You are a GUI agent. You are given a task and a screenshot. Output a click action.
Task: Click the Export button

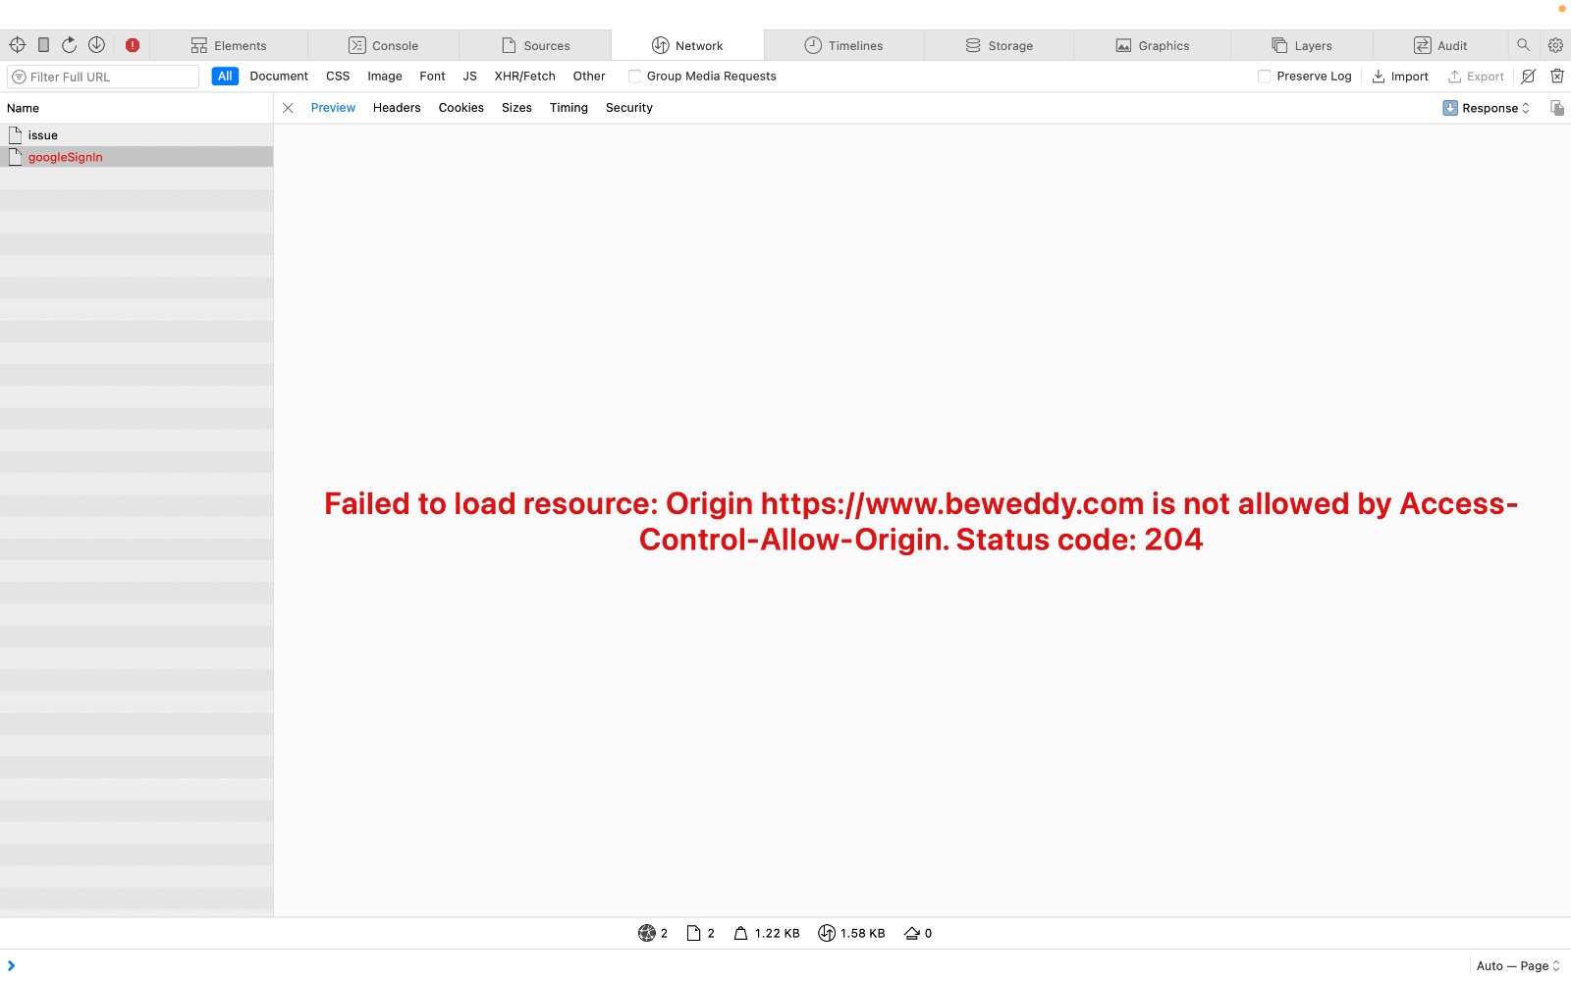[1476, 77]
